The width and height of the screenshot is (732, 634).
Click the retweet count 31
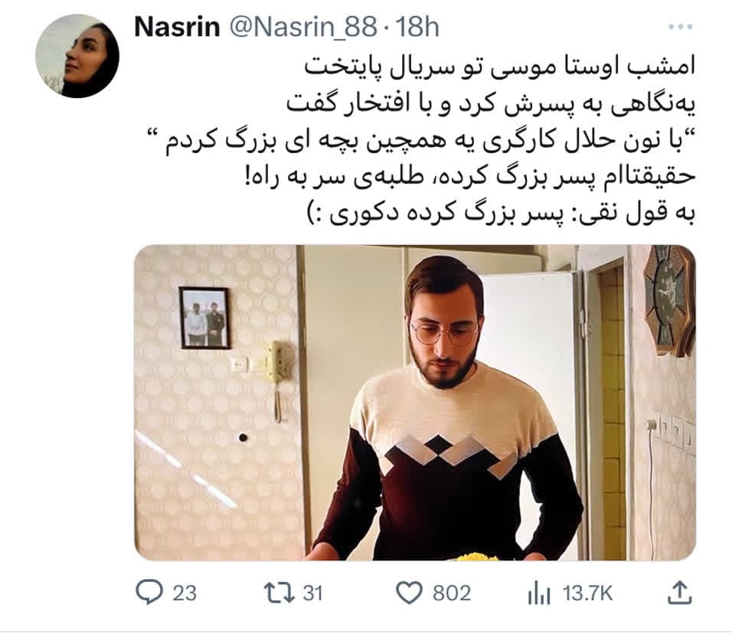[312, 593]
